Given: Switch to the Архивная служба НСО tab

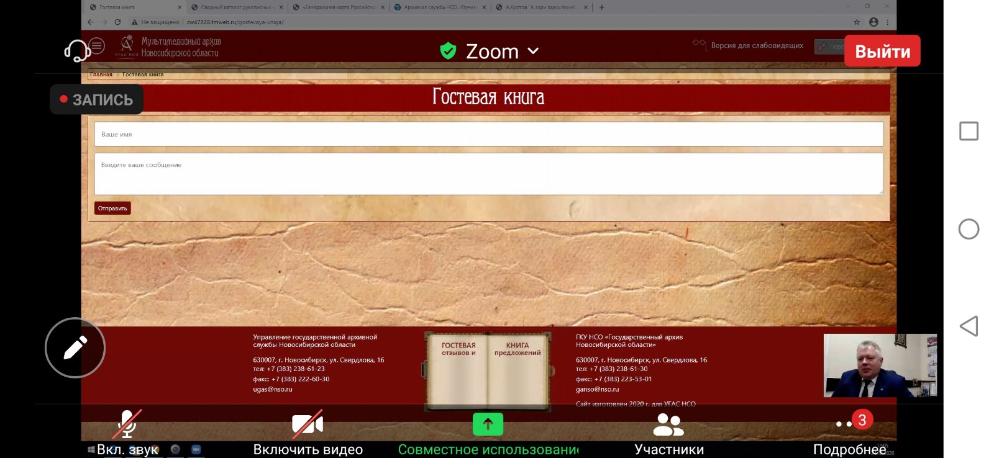Looking at the screenshot, I should coord(439,7).
